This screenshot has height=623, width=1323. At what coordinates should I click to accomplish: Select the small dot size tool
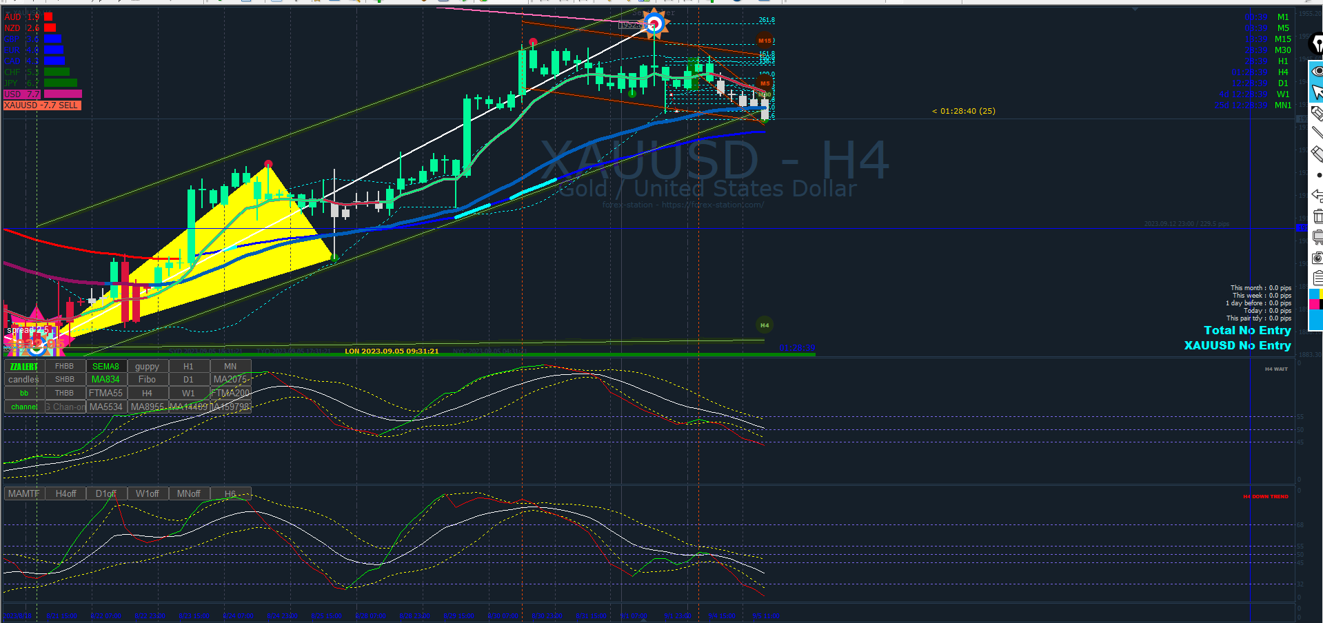click(x=1319, y=175)
